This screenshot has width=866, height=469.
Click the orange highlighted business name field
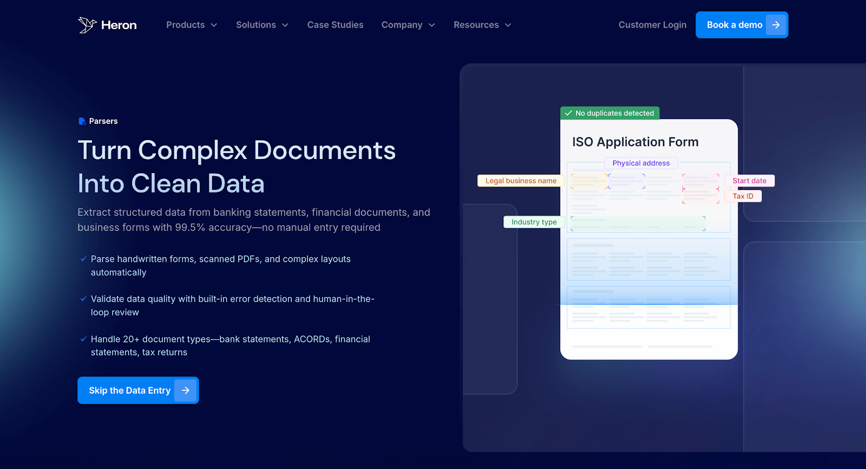[x=589, y=181]
